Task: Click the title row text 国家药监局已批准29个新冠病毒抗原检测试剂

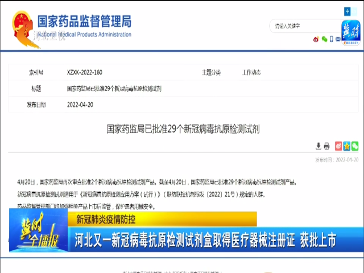Action: [114, 89]
